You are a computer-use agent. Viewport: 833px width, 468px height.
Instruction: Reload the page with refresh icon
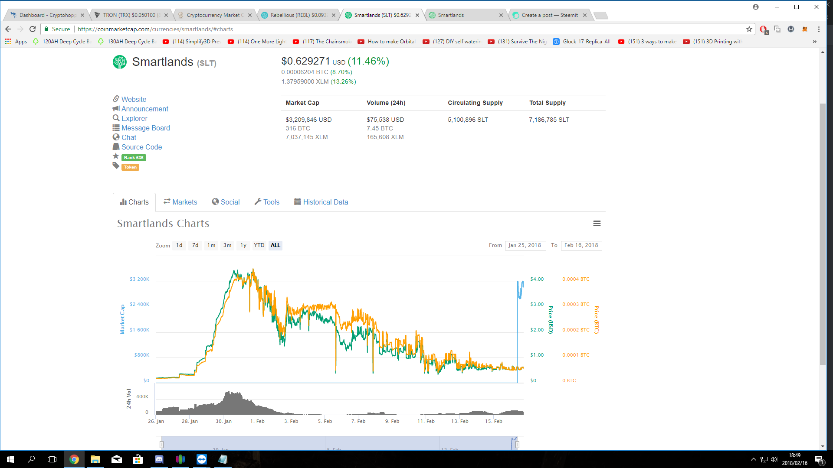point(33,29)
